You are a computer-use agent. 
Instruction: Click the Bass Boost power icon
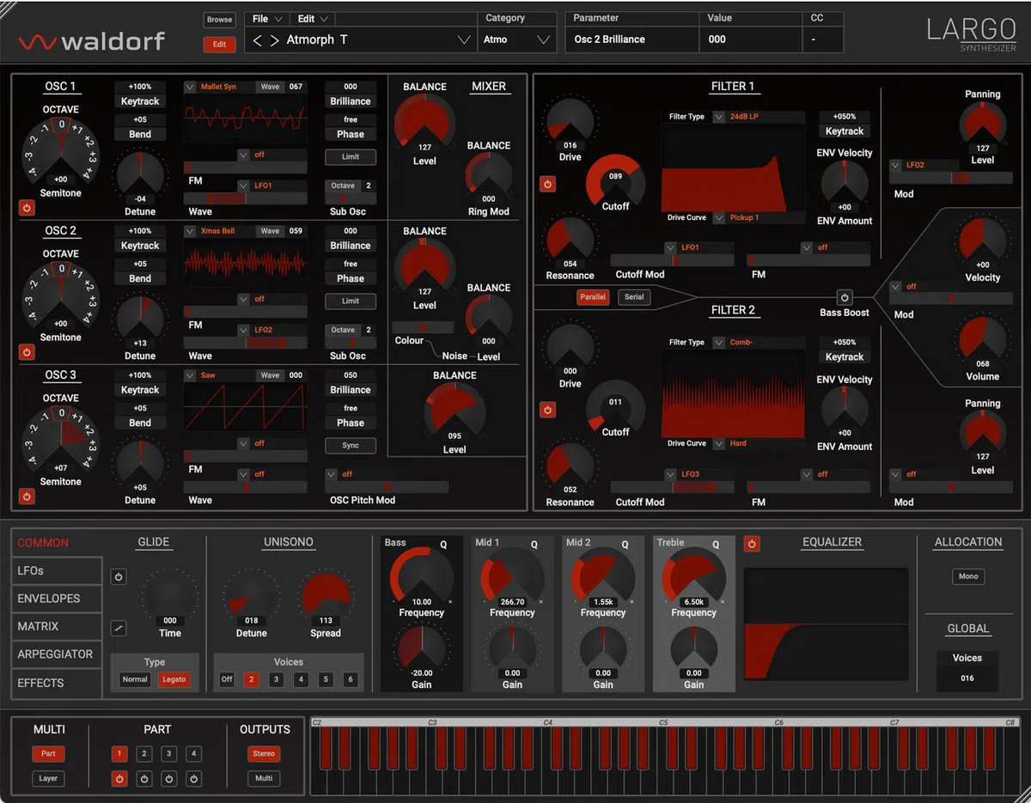[x=844, y=297]
